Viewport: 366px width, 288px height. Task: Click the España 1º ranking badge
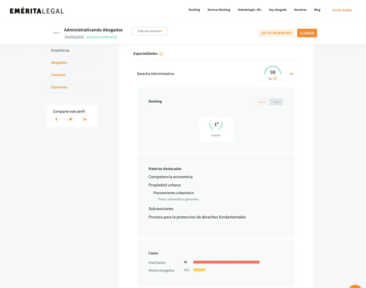pyautogui.click(x=216, y=129)
